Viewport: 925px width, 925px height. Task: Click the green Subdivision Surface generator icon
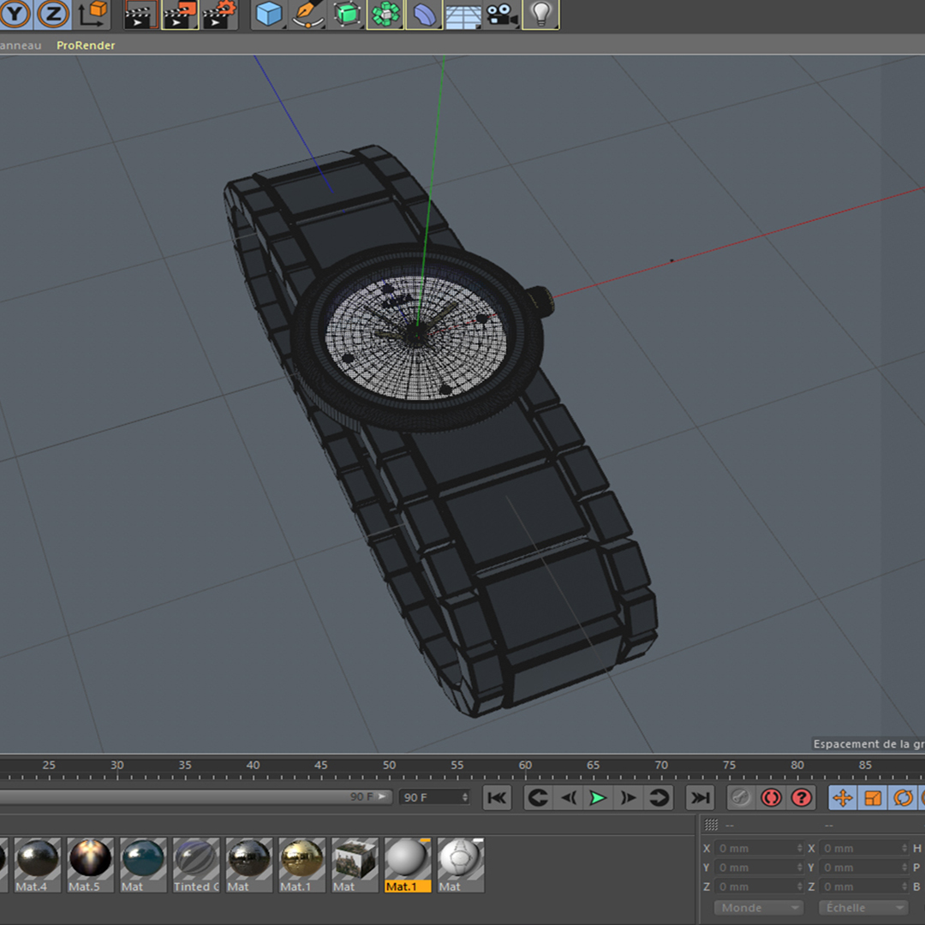coord(347,15)
